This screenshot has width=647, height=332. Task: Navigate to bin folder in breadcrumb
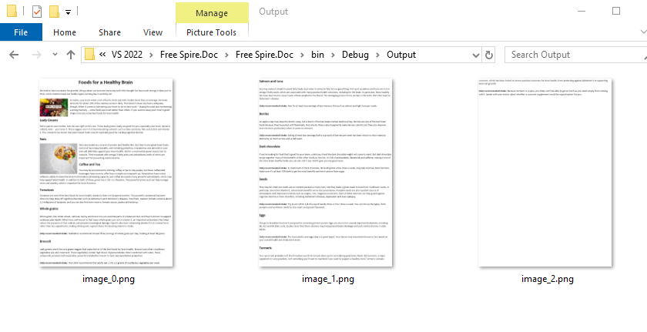click(317, 55)
